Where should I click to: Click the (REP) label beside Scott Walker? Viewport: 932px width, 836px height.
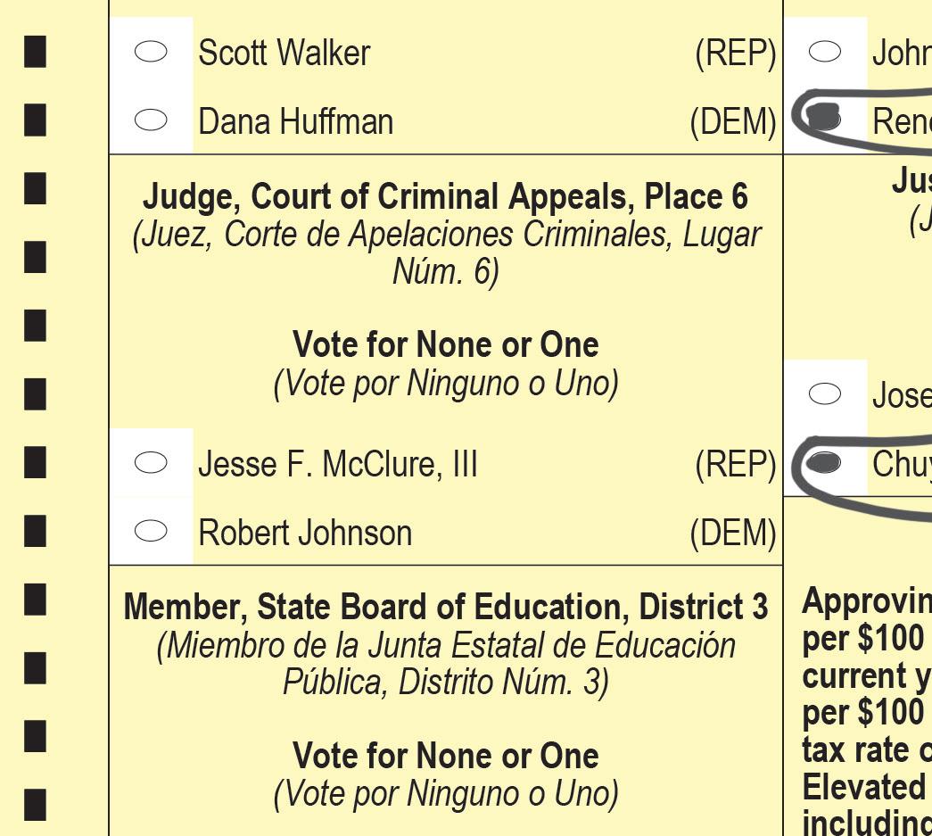click(x=736, y=54)
